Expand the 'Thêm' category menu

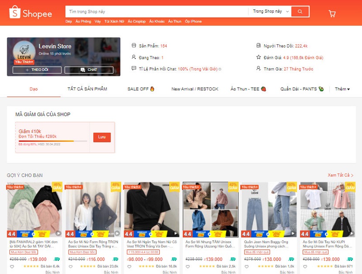click(x=342, y=89)
